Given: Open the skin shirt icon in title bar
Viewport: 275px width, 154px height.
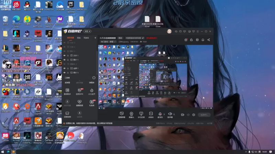Looking at the screenshot, I should pyautogui.click(x=194, y=31).
